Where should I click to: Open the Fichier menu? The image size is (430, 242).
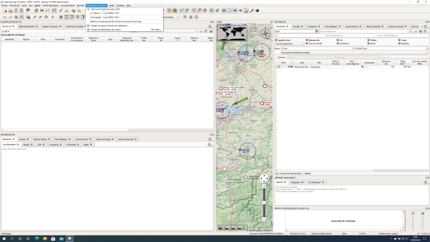(x=5, y=5)
